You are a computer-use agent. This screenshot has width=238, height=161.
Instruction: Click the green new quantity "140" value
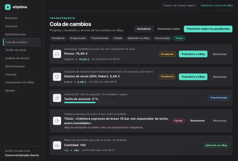tap(76, 150)
